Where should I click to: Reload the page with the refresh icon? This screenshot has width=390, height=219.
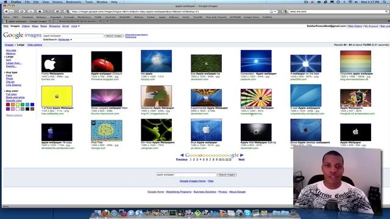[x=22, y=12]
